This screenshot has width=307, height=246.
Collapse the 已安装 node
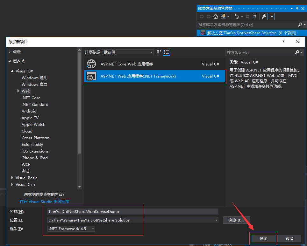[10, 61]
